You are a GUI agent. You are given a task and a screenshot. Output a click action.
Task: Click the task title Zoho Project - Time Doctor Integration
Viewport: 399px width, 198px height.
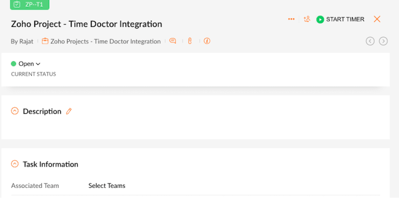[86, 24]
